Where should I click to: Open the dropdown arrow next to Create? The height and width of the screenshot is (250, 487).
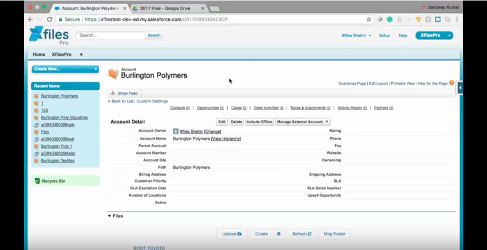[278, 234]
